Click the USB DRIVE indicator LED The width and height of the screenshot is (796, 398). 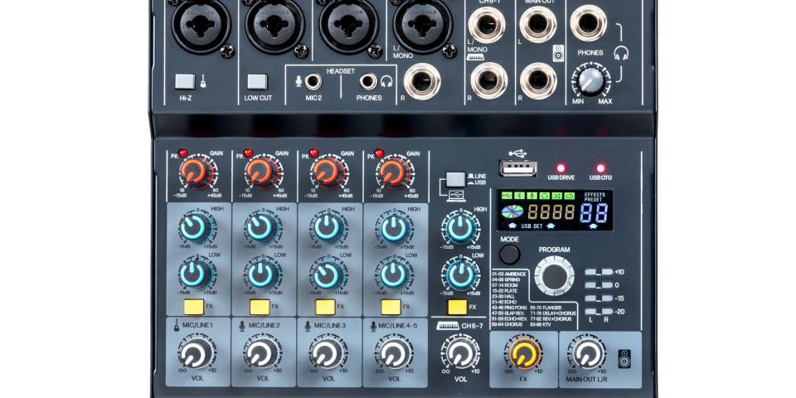coord(561,168)
